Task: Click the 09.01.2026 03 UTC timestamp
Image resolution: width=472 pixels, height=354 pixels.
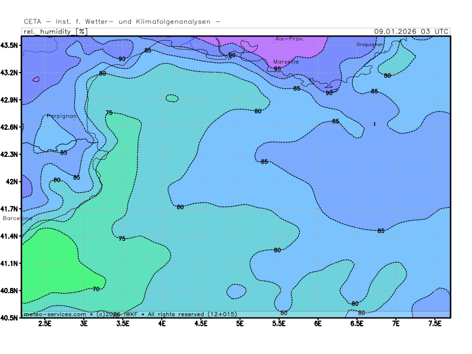Action: [411, 31]
